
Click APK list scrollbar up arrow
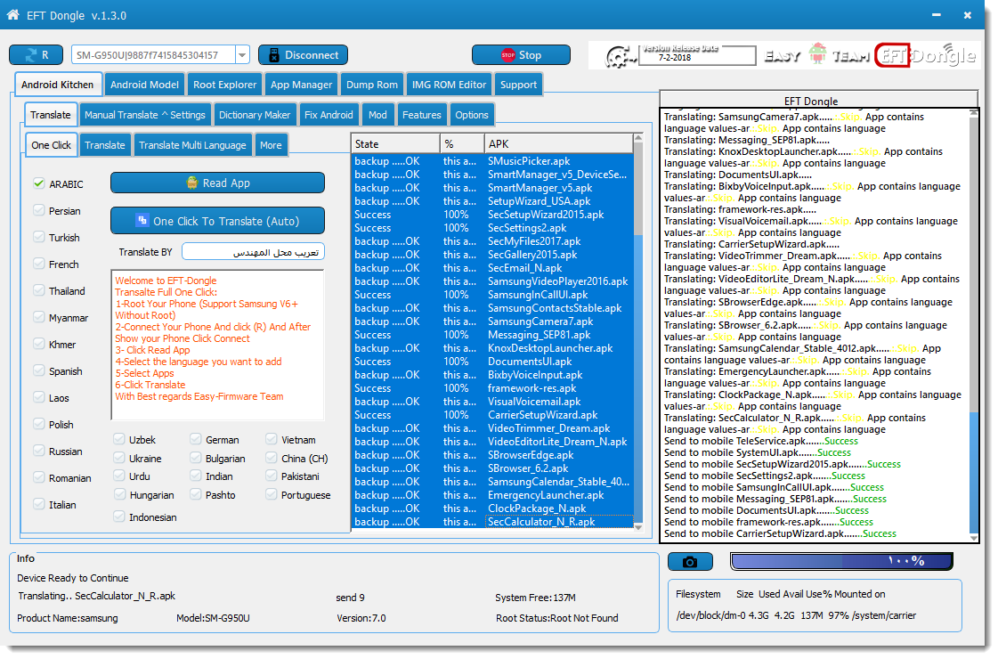pyautogui.click(x=638, y=139)
